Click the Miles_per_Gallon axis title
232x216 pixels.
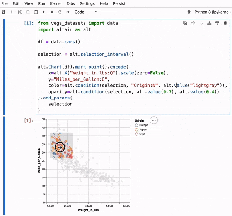click(x=39, y=161)
